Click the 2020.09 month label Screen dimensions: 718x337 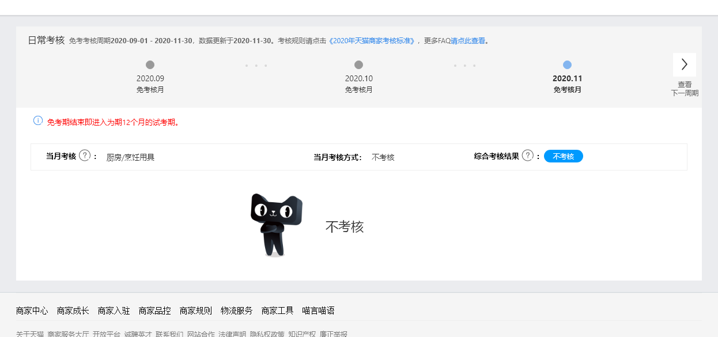[150, 78]
